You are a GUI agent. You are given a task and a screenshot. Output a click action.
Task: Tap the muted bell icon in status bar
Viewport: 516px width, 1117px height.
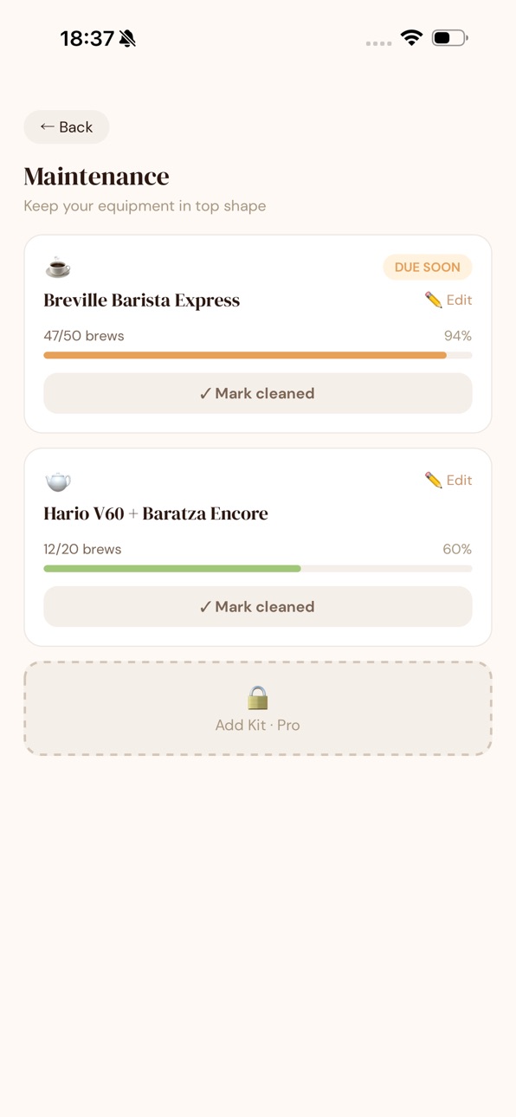pos(128,38)
